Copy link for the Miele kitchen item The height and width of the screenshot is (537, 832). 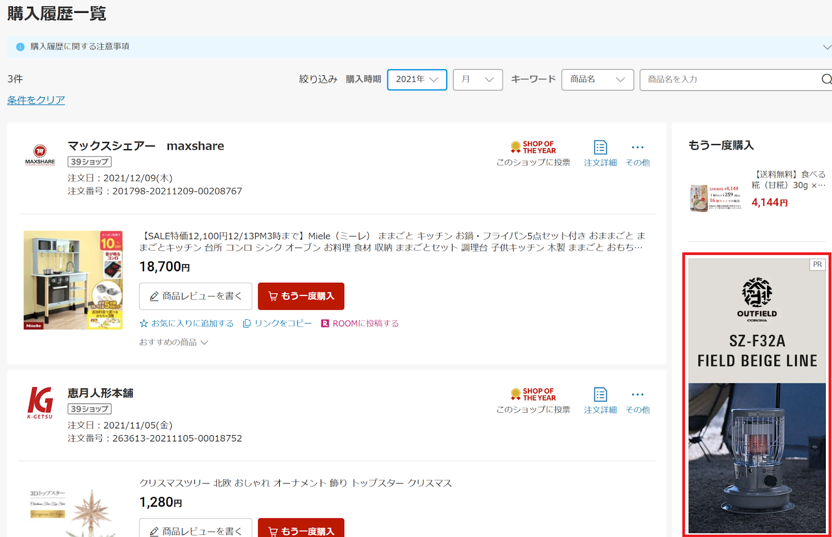pyautogui.click(x=278, y=323)
